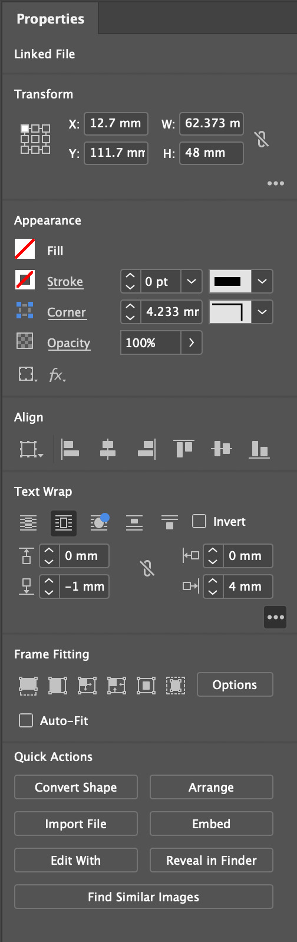Click the reference point locator grid
The height and width of the screenshot is (942, 297).
pyautogui.click(x=35, y=139)
